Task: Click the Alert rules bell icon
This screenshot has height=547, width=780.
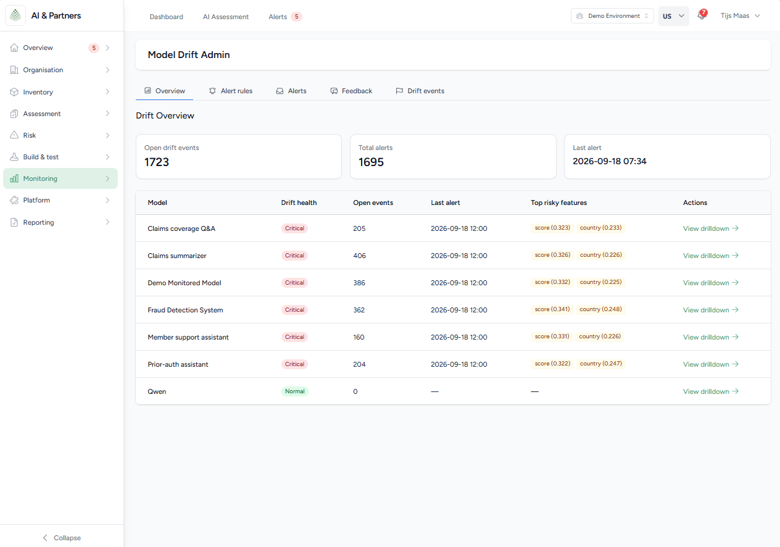Action: [x=213, y=91]
